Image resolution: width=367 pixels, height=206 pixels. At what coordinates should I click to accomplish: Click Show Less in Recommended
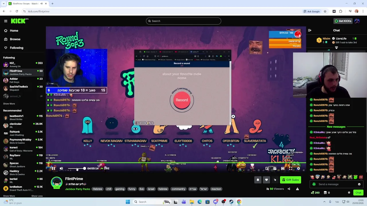pos(37,196)
